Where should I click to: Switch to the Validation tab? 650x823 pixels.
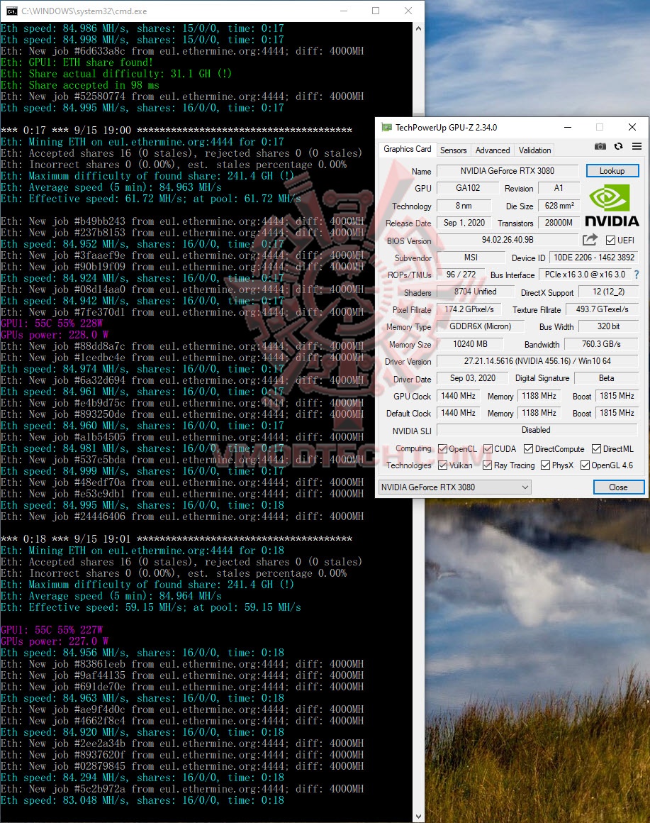(534, 150)
